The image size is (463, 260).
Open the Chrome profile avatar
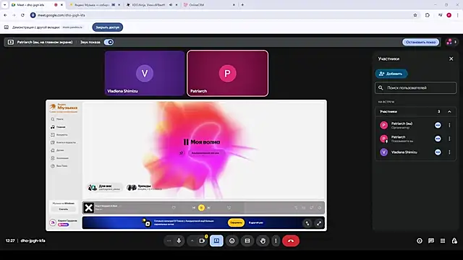pos(449,15)
